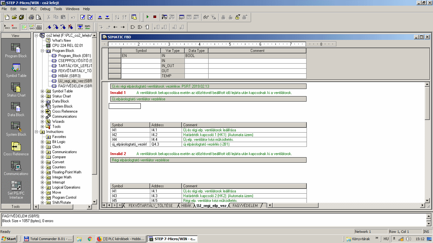Click the Open Project folder icon
The image size is (433, 243).
coord(14,17)
